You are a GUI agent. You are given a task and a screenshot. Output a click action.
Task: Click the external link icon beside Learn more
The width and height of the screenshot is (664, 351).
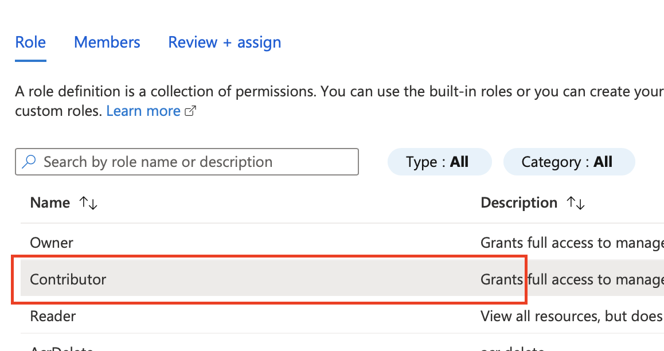(x=190, y=111)
